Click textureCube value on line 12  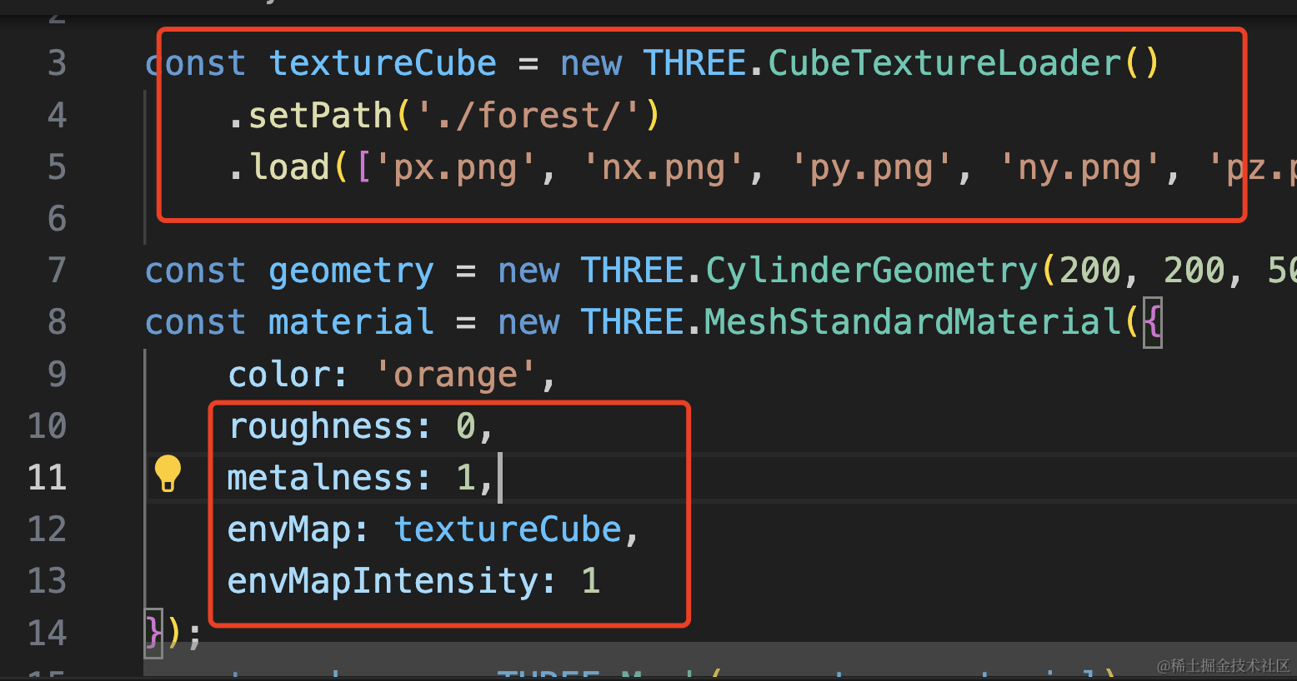tap(508, 529)
